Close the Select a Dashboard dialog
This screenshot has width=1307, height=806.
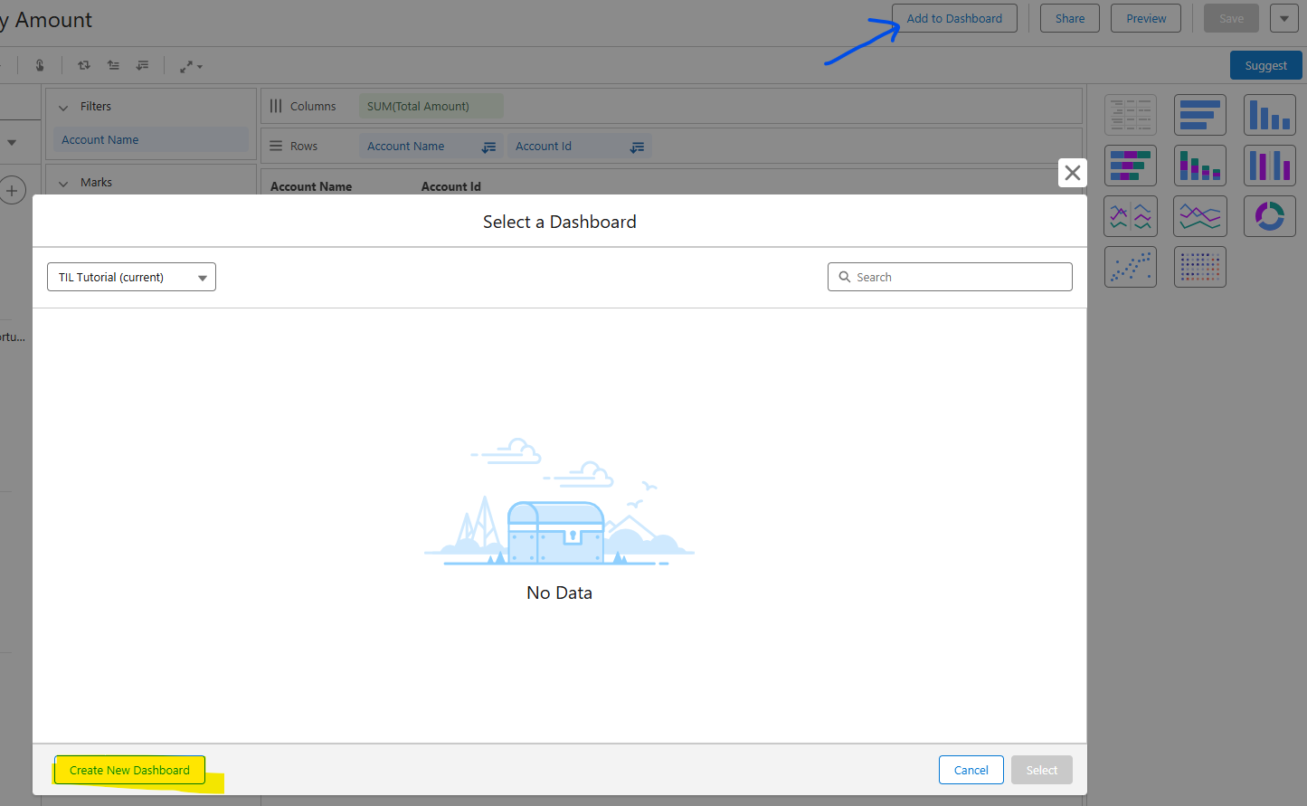coord(1072,173)
